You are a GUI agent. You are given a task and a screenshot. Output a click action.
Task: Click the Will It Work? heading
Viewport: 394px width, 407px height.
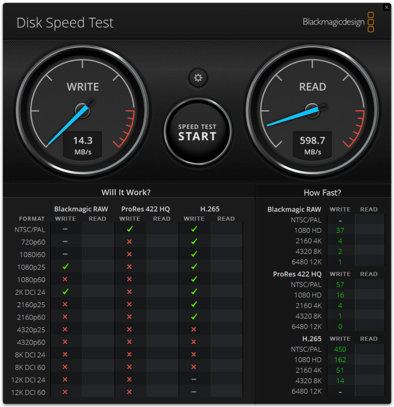(126, 192)
